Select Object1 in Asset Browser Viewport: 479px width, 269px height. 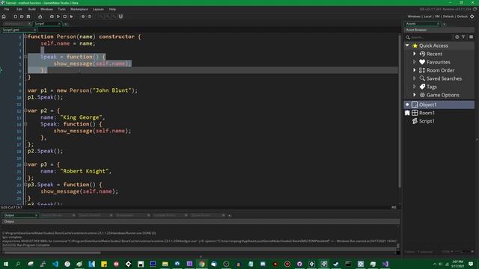(x=439, y=105)
